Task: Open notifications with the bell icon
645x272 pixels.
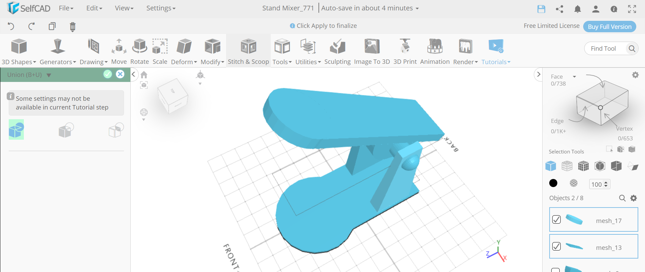Action: (577, 9)
